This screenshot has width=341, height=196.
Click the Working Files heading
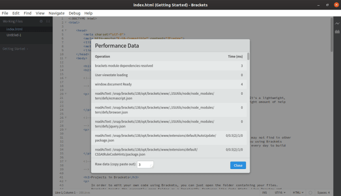(x=13, y=21)
